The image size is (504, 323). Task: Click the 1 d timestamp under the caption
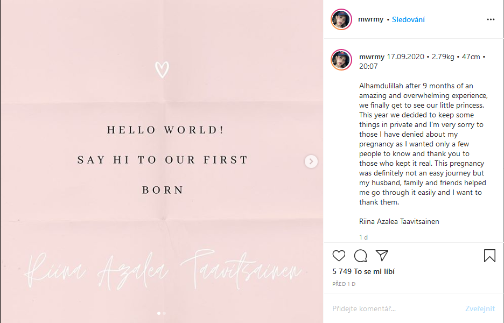click(363, 237)
